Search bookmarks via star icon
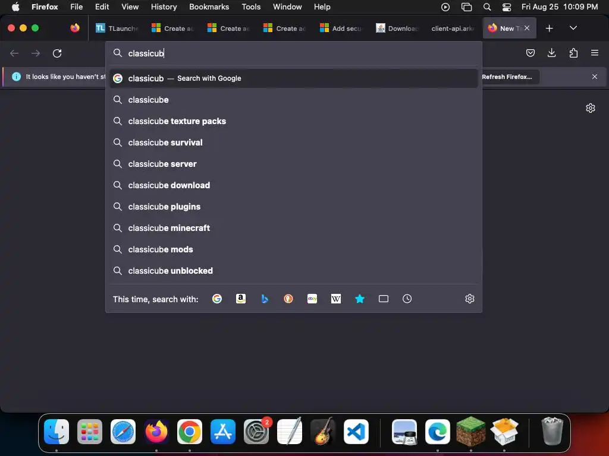This screenshot has height=456, width=609. coord(360,299)
